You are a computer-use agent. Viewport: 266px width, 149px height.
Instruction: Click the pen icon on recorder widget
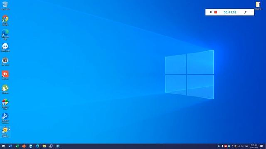(245, 12)
